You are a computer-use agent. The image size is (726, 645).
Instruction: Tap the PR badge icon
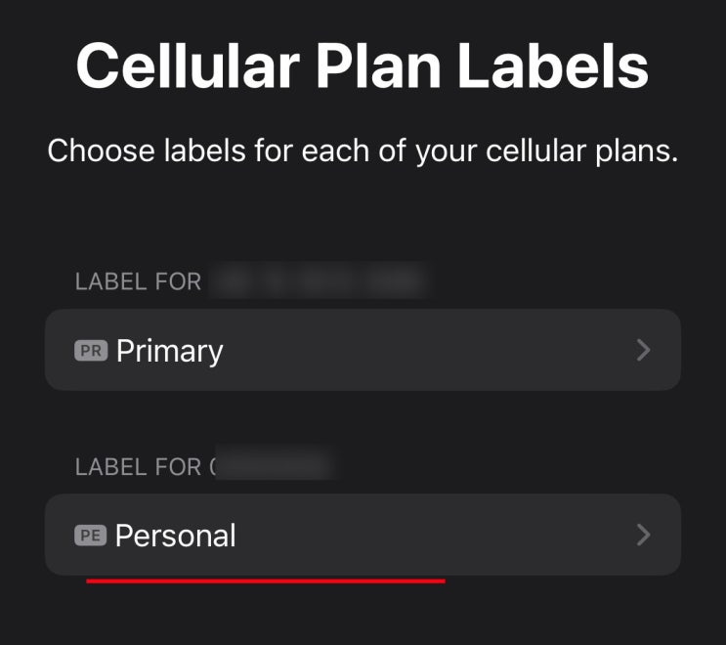[x=90, y=350]
